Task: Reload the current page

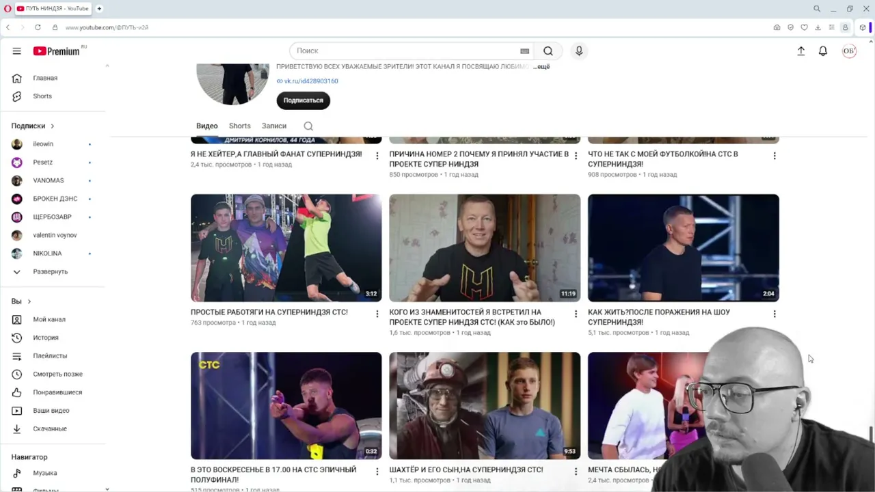Action: pos(38,27)
